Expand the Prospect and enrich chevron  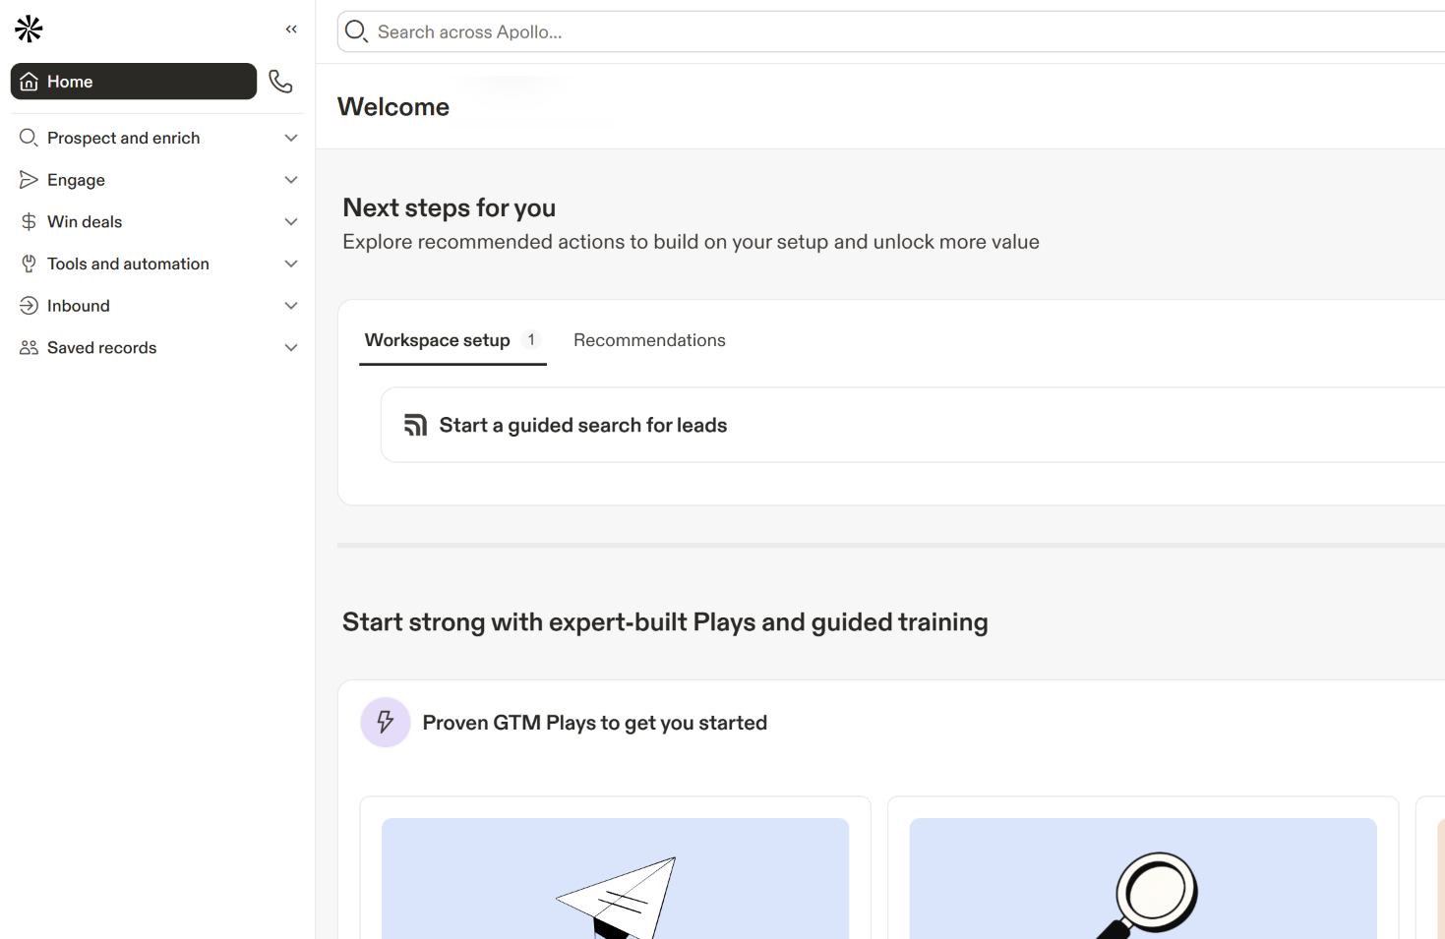291,139
